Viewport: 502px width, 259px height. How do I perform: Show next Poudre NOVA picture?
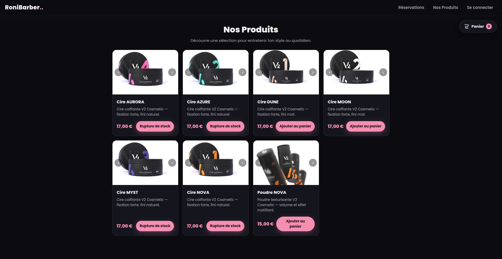313,163
